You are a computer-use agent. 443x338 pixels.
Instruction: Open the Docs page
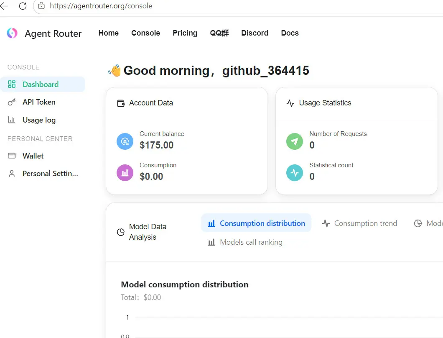coord(290,33)
